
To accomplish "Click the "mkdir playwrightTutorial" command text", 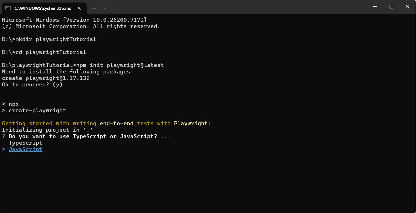I will click(x=56, y=39).
